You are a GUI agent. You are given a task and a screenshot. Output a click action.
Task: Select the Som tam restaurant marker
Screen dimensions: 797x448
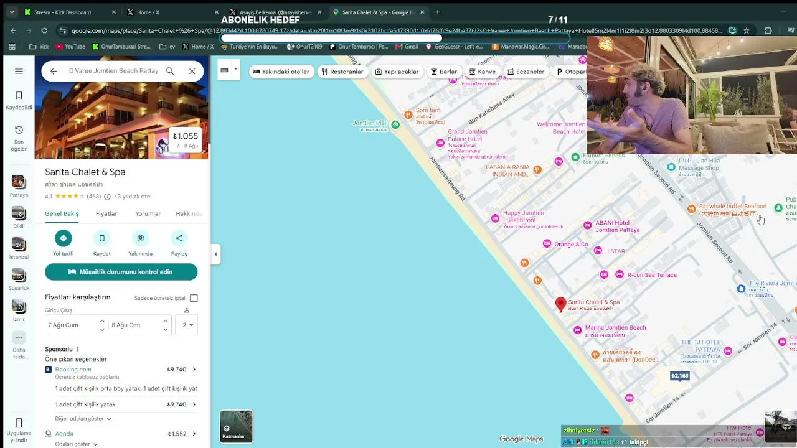pos(408,114)
